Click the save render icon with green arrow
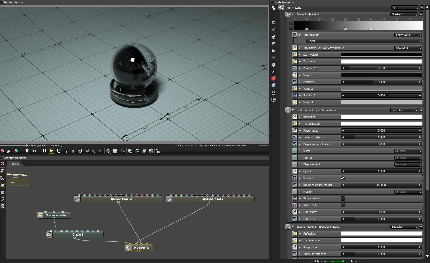 pos(137,151)
